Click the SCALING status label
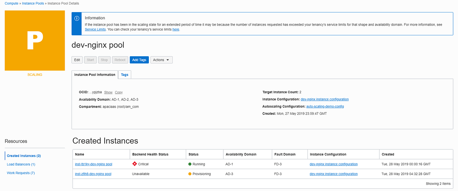 point(35,75)
